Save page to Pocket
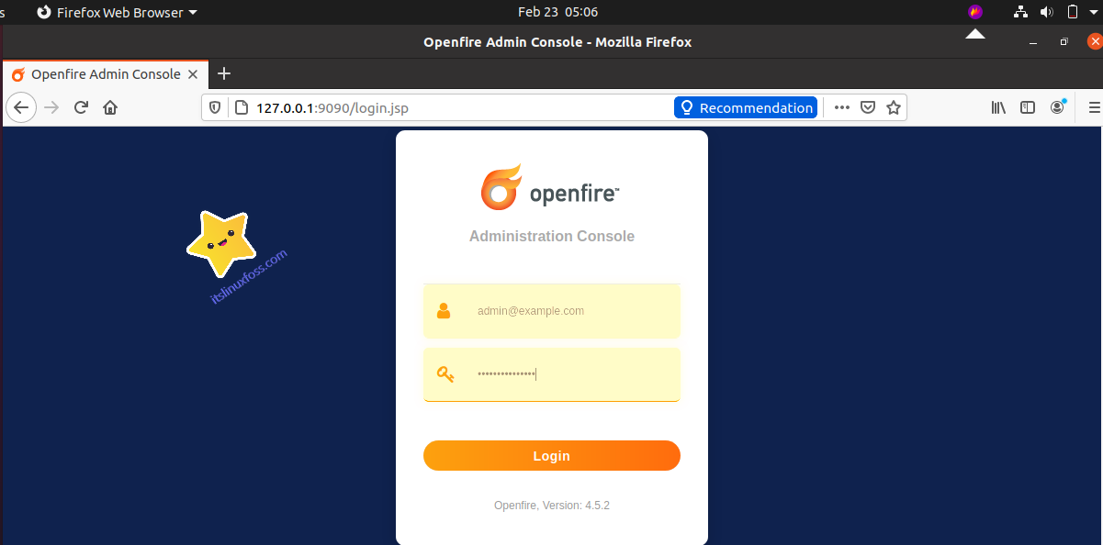The height and width of the screenshot is (545, 1103). [867, 107]
